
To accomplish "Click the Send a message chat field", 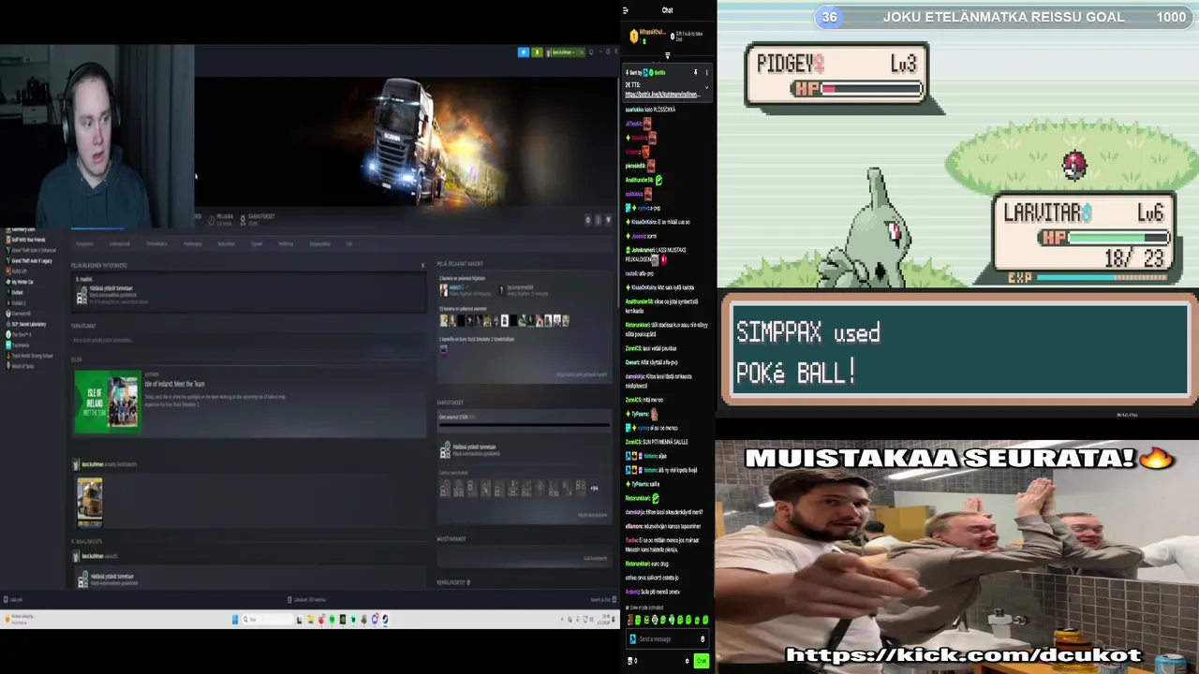I will [665, 638].
